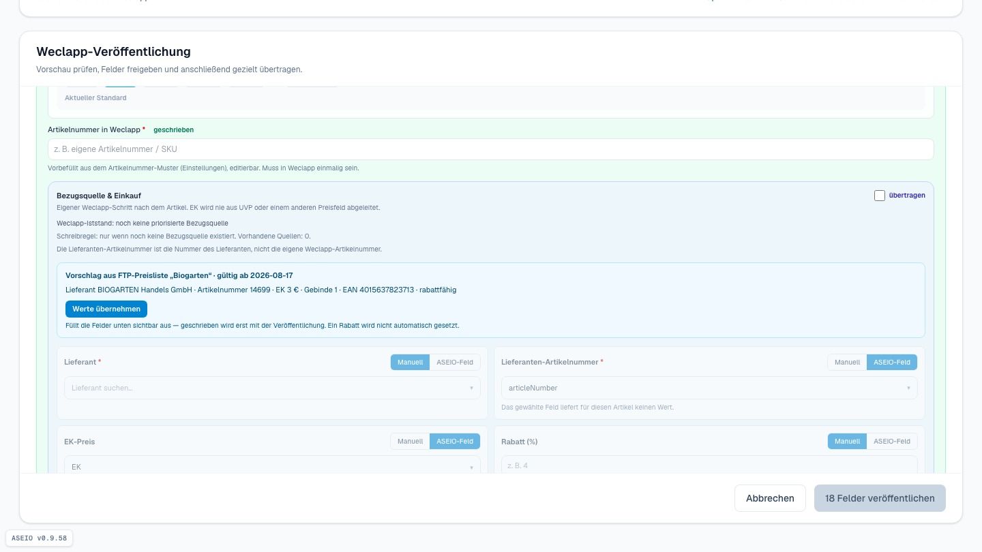Click the green "geschrieben" status label
Viewport: 982px width, 552px height.
[173, 129]
